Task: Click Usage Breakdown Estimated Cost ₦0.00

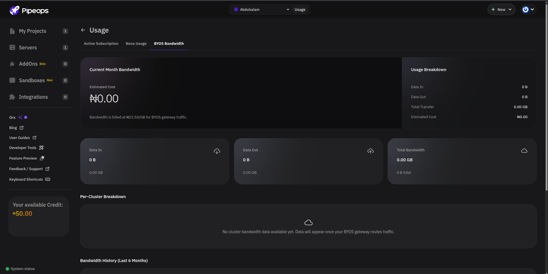Action: tap(522, 117)
